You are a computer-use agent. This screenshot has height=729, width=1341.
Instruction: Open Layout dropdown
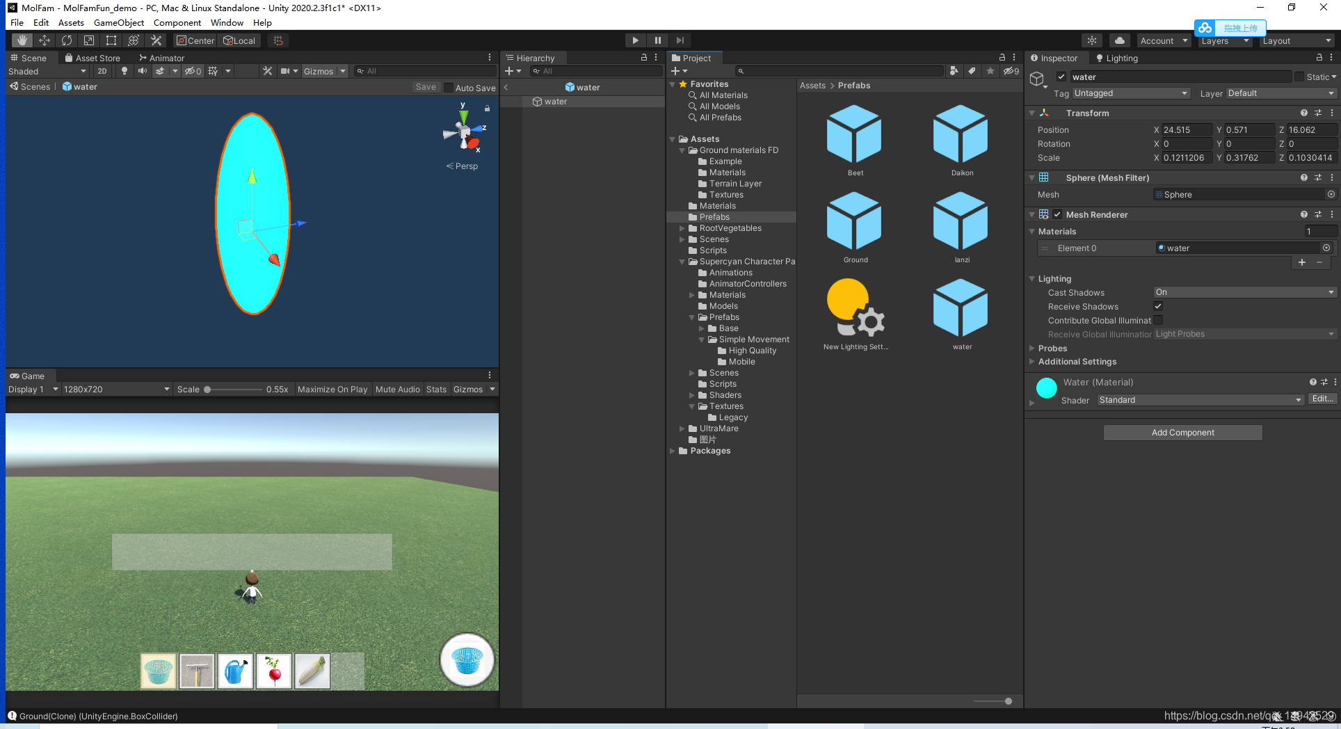point(1297,40)
